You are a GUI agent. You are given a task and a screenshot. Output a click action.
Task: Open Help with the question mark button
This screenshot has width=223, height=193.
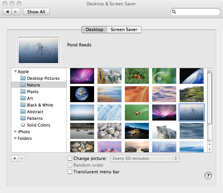click(208, 176)
